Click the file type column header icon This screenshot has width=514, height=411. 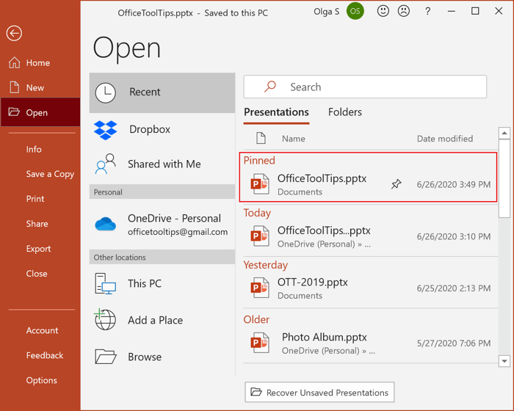(261, 138)
